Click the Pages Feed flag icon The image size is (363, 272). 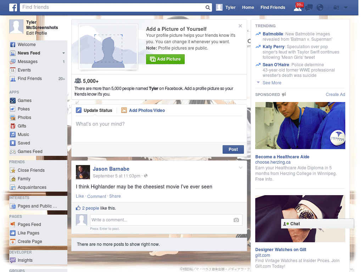tap(13, 224)
